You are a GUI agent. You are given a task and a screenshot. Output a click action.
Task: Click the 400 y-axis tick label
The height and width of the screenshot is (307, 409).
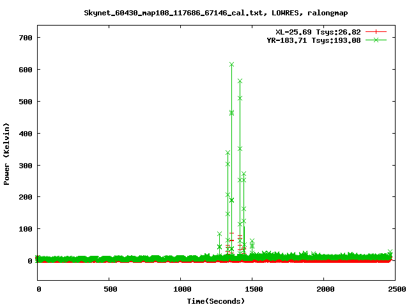26,134
